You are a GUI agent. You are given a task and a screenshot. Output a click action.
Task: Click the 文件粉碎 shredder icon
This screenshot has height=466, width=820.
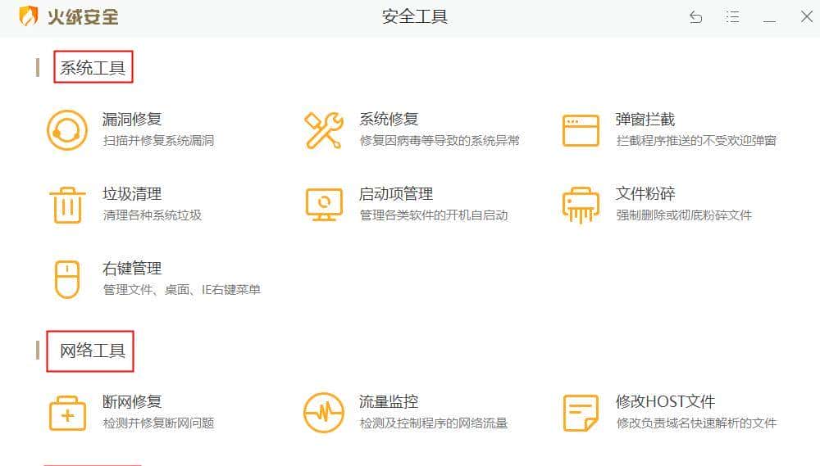[x=581, y=205]
